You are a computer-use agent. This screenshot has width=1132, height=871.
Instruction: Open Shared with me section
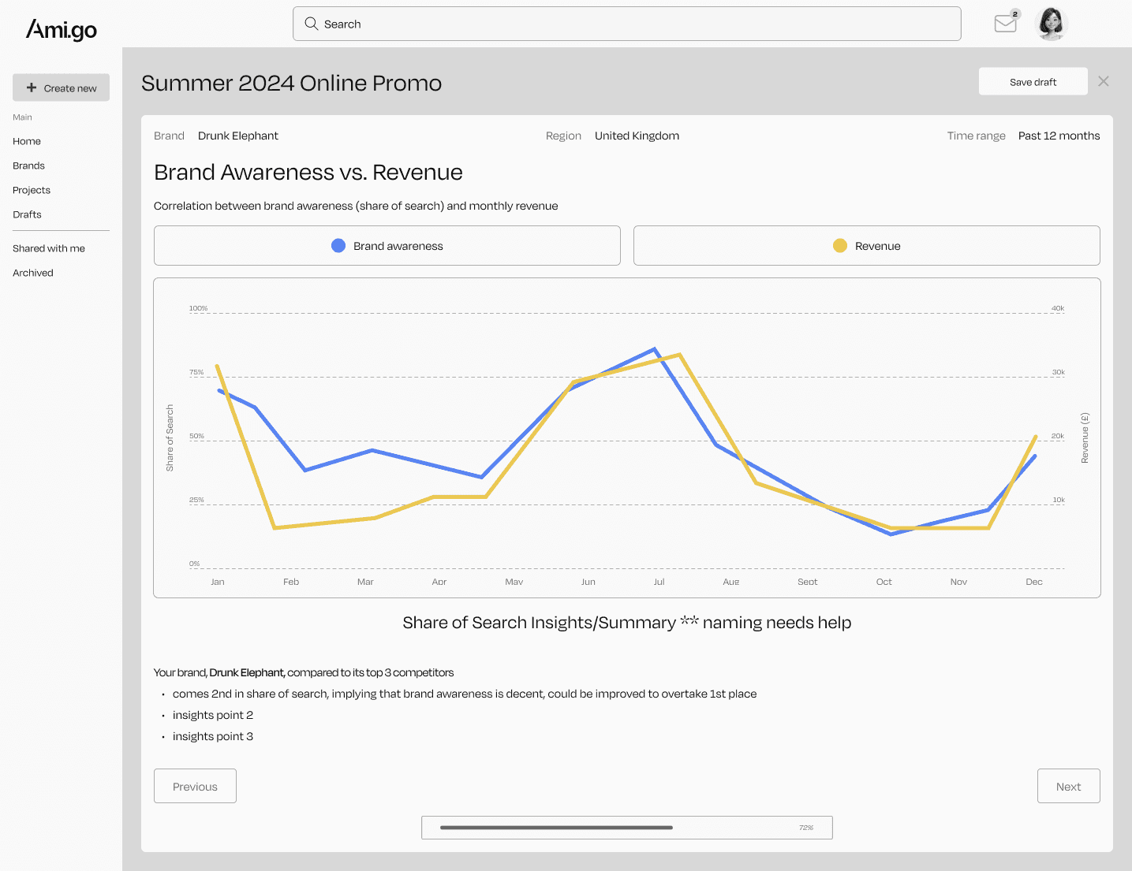click(x=49, y=248)
